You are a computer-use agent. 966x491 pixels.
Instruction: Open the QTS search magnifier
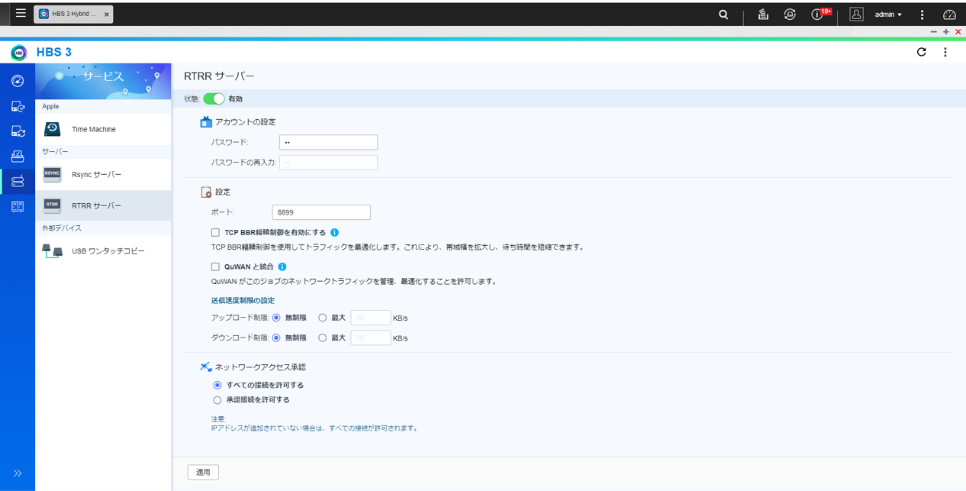point(723,15)
